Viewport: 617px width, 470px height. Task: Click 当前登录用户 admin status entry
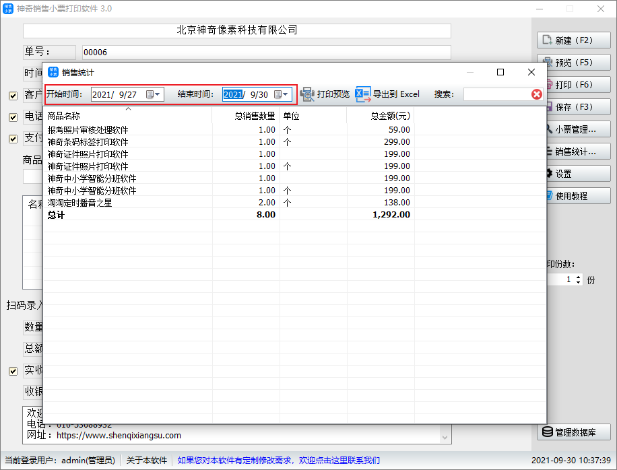point(60,460)
